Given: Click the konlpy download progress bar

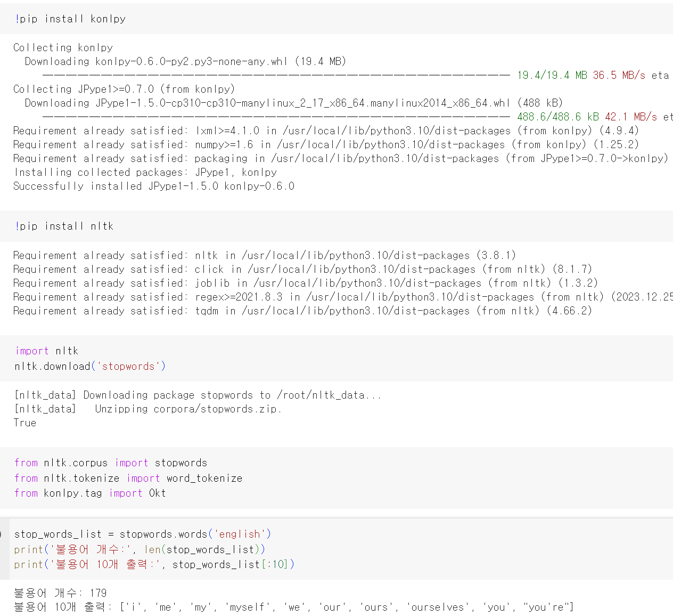Looking at the screenshot, I should [276, 75].
